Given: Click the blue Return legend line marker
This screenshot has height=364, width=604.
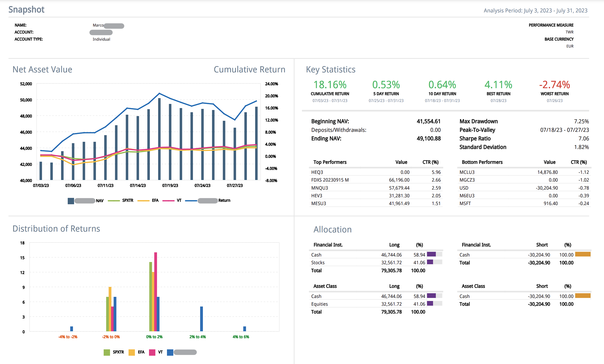Looking at the screenshot, I should pos(191,201).
